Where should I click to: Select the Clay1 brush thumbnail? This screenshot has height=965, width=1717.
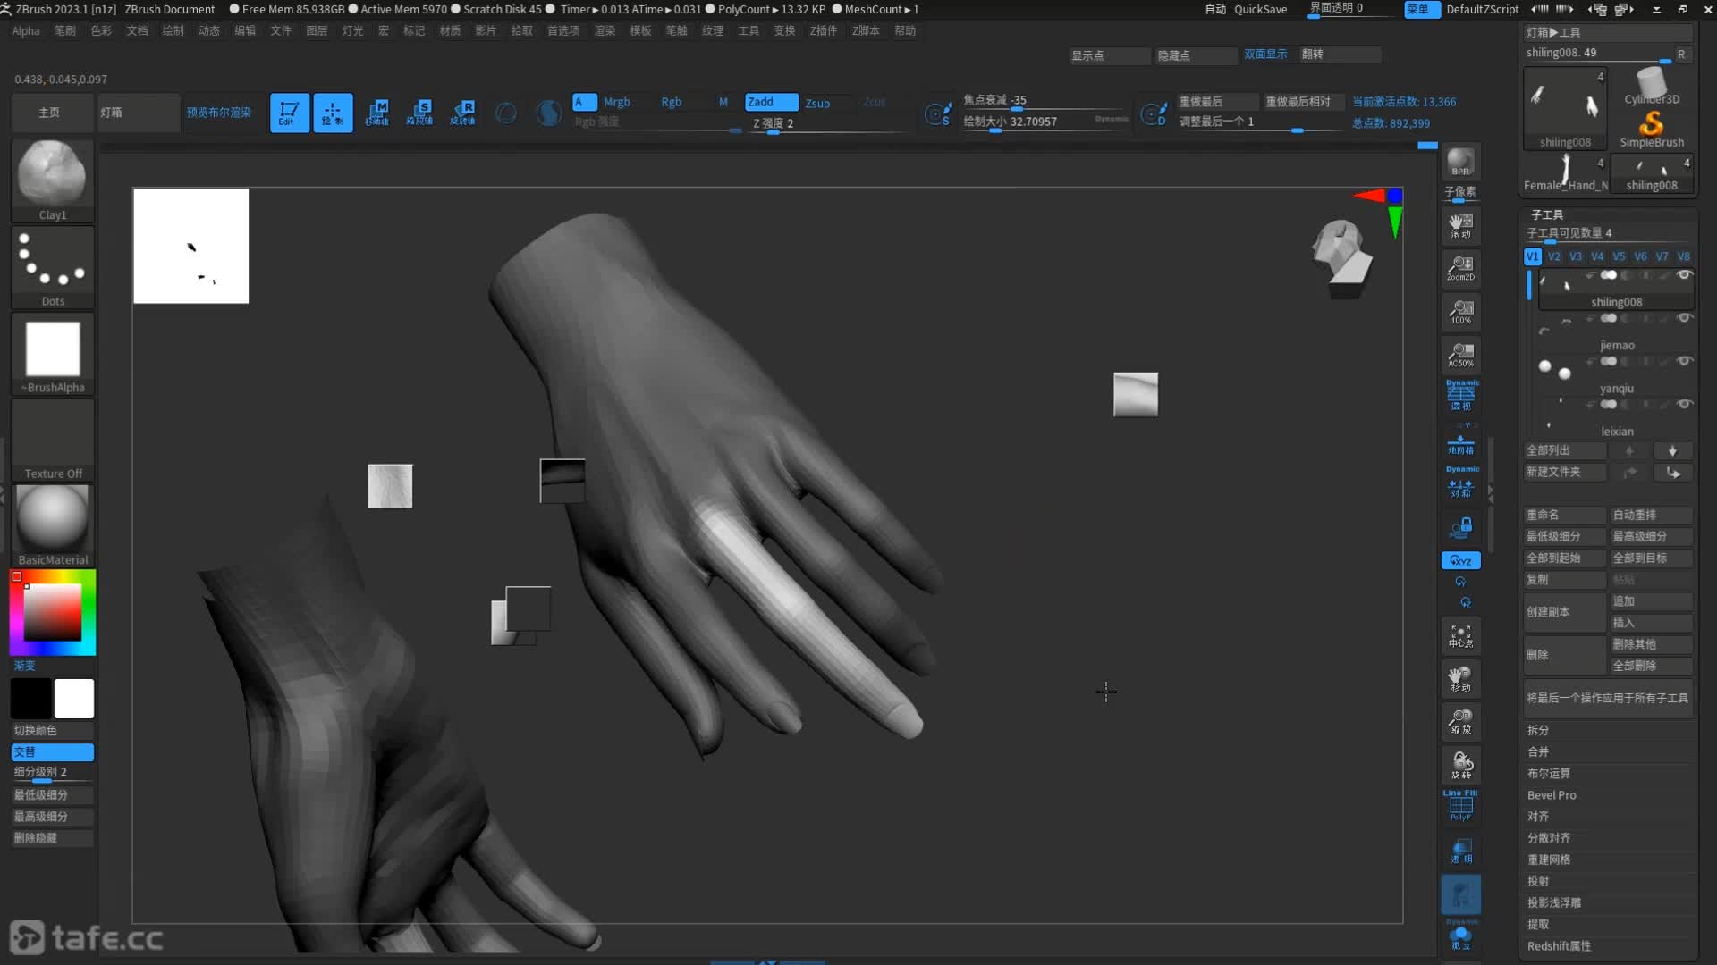coord(52,179)
